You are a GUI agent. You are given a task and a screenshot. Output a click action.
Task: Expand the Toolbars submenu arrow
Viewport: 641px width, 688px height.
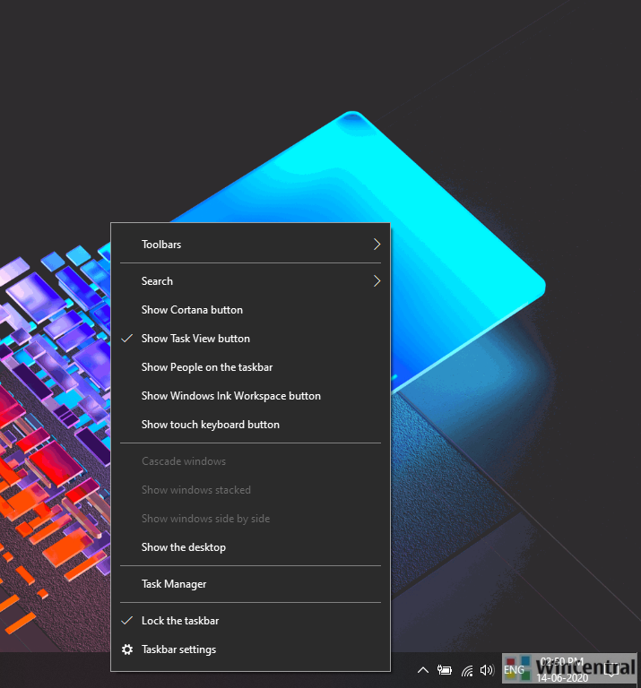377,245
